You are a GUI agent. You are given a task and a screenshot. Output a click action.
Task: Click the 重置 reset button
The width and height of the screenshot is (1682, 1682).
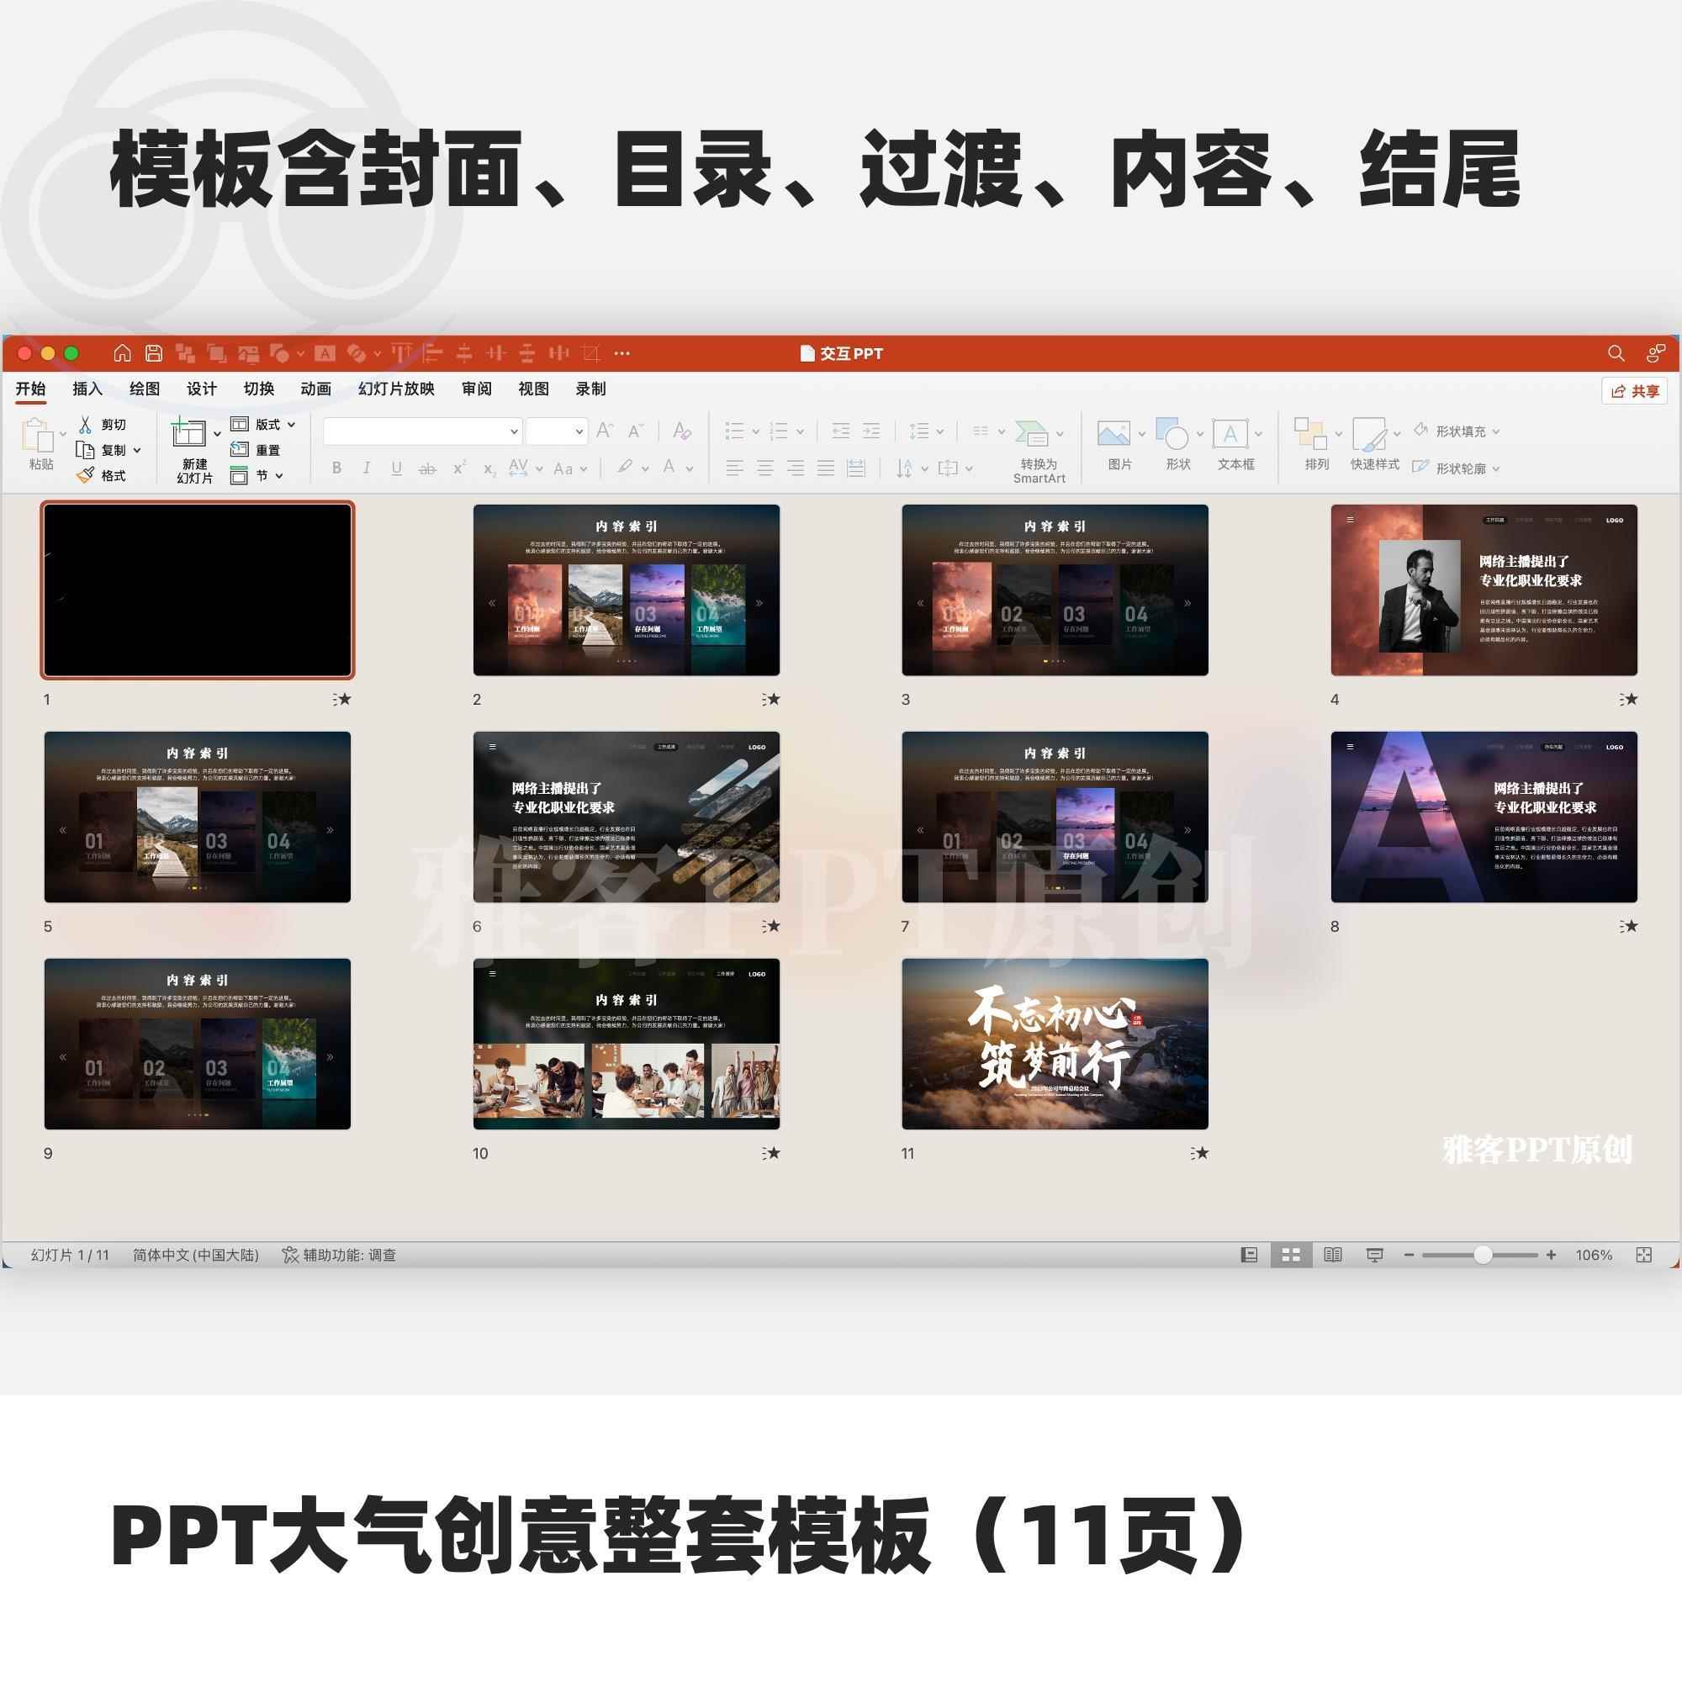[256, 450]
